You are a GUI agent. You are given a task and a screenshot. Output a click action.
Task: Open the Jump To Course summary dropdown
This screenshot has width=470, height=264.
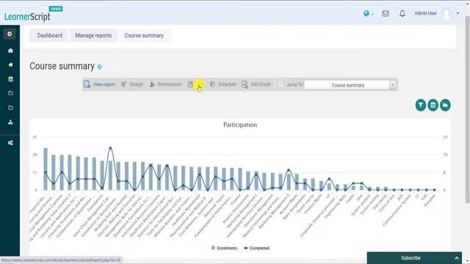coord(350,85)
